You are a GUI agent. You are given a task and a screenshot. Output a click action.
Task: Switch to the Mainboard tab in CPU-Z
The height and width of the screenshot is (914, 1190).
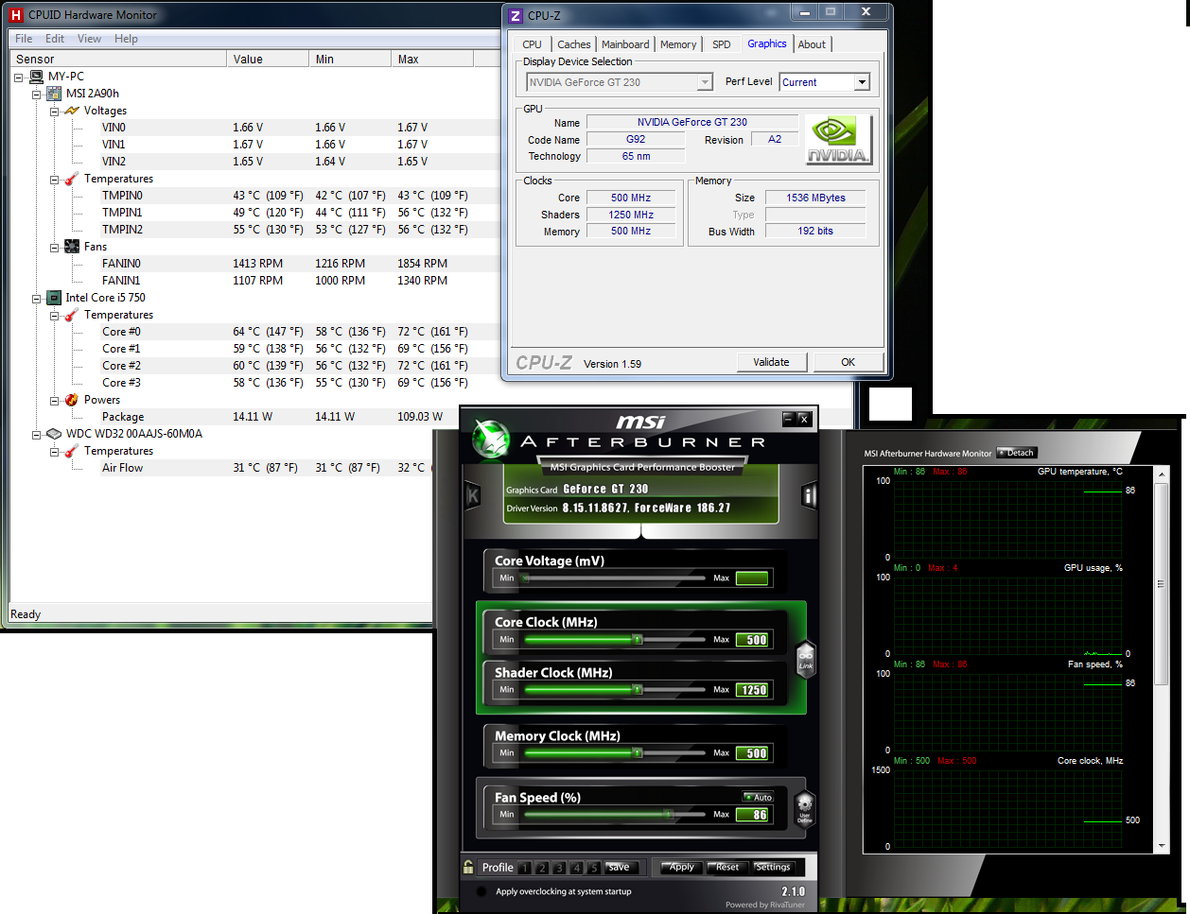(625, 44)
